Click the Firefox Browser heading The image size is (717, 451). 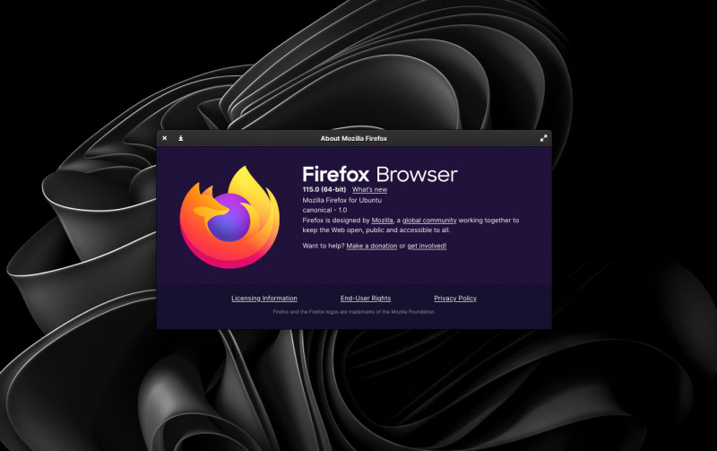(380, 174)
